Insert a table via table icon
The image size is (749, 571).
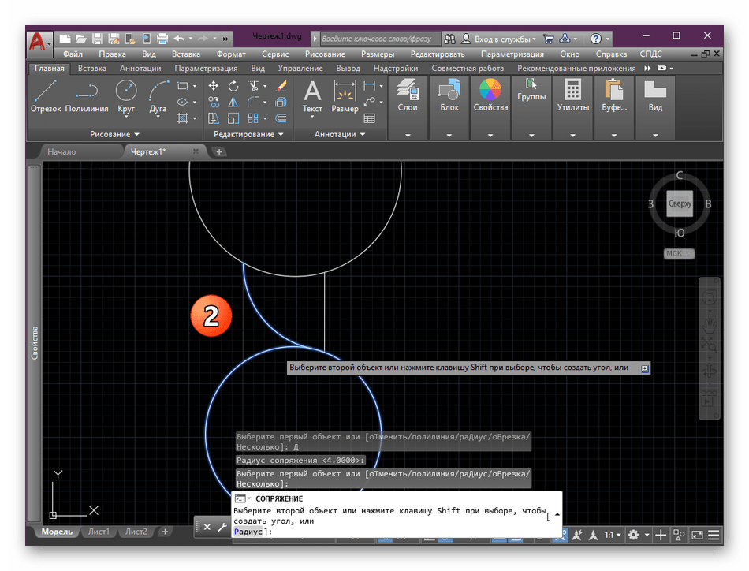(x=369, y=118)
